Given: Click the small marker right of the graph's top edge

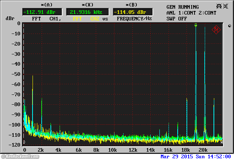Looking at the screenshot, I should (229, 26).
